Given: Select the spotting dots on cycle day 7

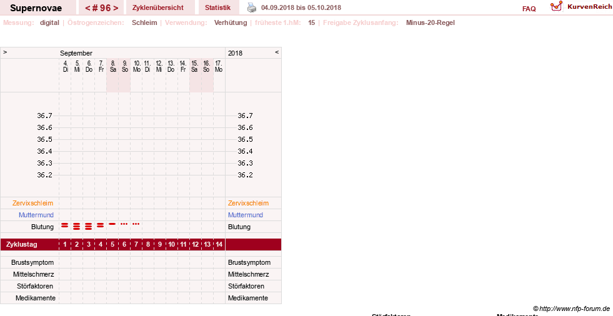Looking at the screenshot, I should coord(136,224).
